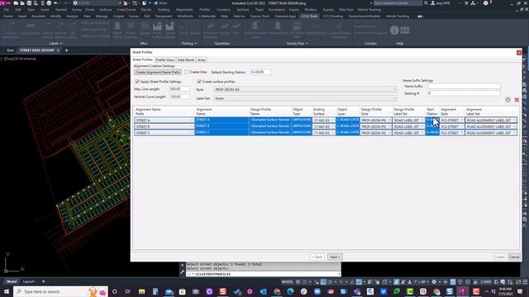This screenshot has width=529, height=297.
Task: Open the Autodesk application menu button
Action: pyautogui.click(x=6, y=3)
